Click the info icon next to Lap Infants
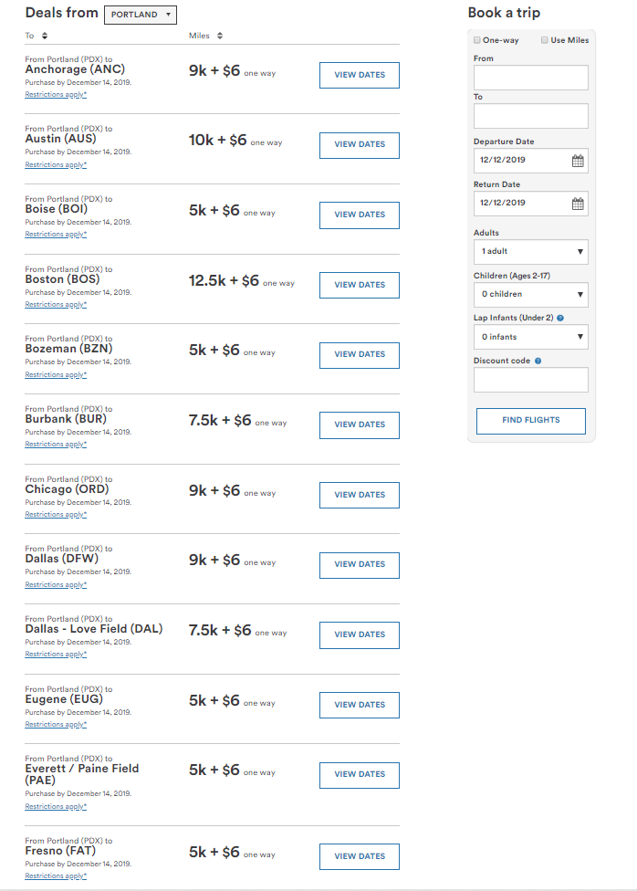The width and height of the screenshot is (637, 891). 560,316
